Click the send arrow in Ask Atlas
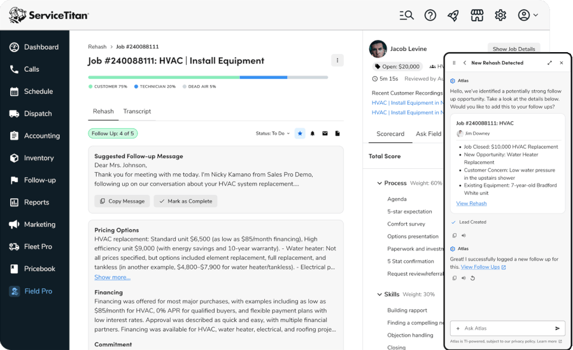The height and width of the screenshot is (350, 573). point(557,328)
